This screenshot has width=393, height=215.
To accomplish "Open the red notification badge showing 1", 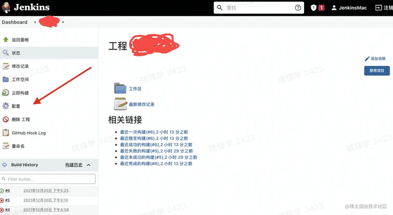I will pos(322,8).
